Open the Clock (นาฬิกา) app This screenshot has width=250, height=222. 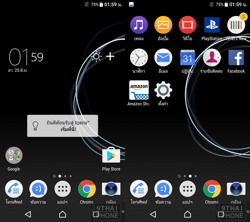139,57
